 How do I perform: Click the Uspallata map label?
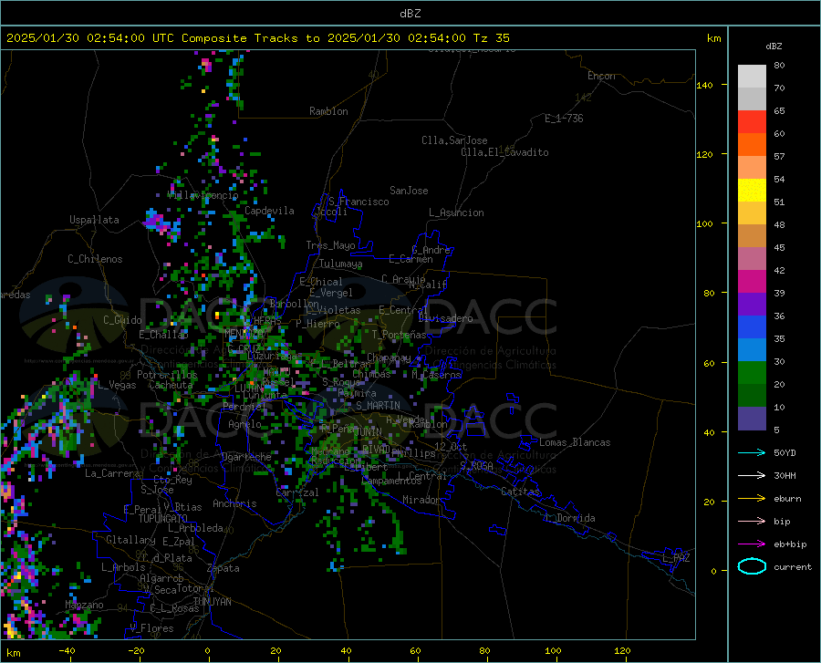pyautogui.click(x=94, y=220)
